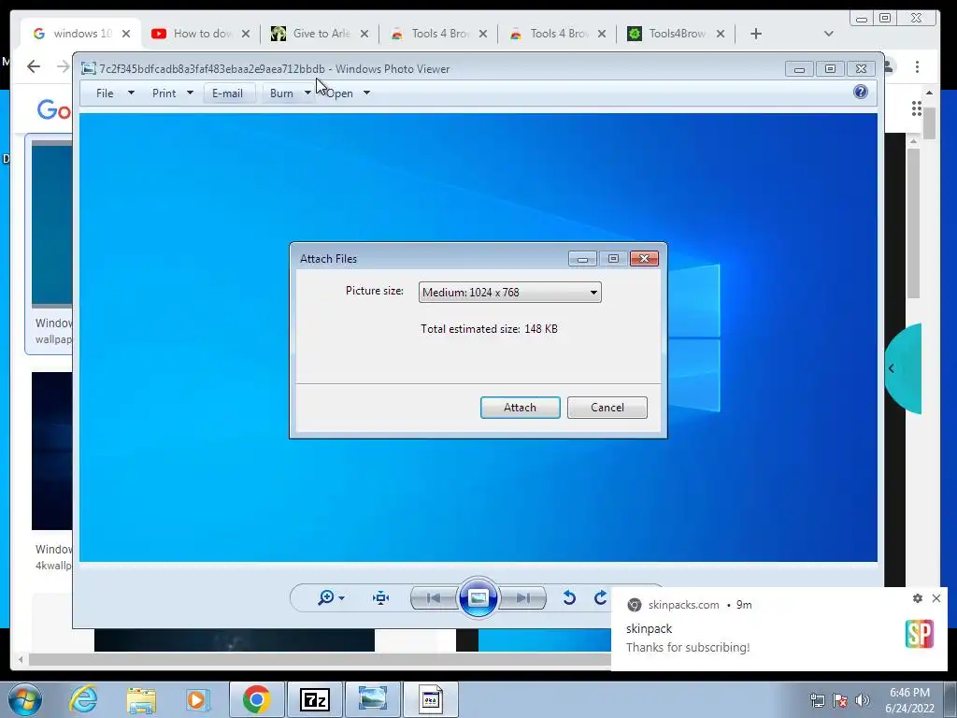Open notification settings gear for skinpacks

pos(918,598)
